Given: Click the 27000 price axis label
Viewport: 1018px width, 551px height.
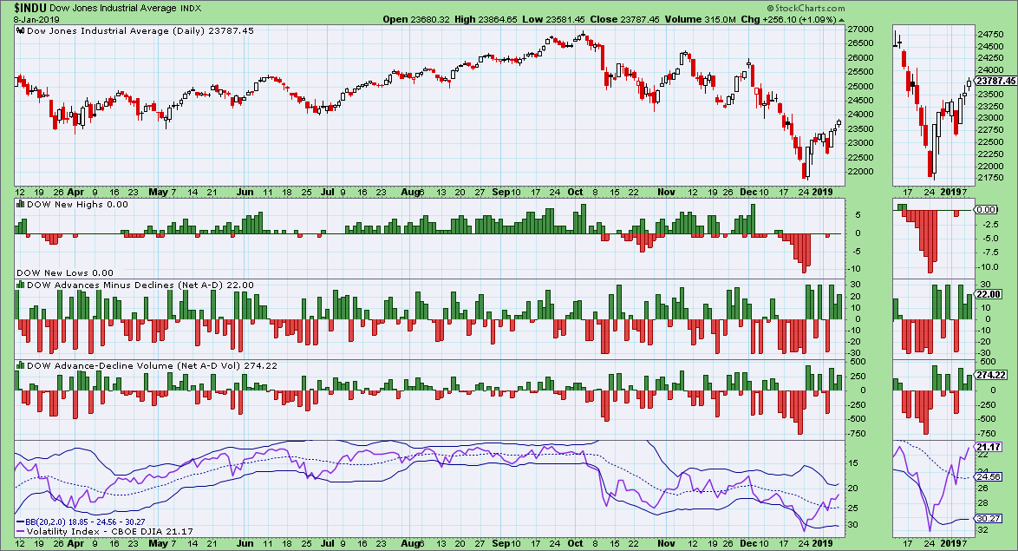Looking at the screenshot, I should [860, 30].
